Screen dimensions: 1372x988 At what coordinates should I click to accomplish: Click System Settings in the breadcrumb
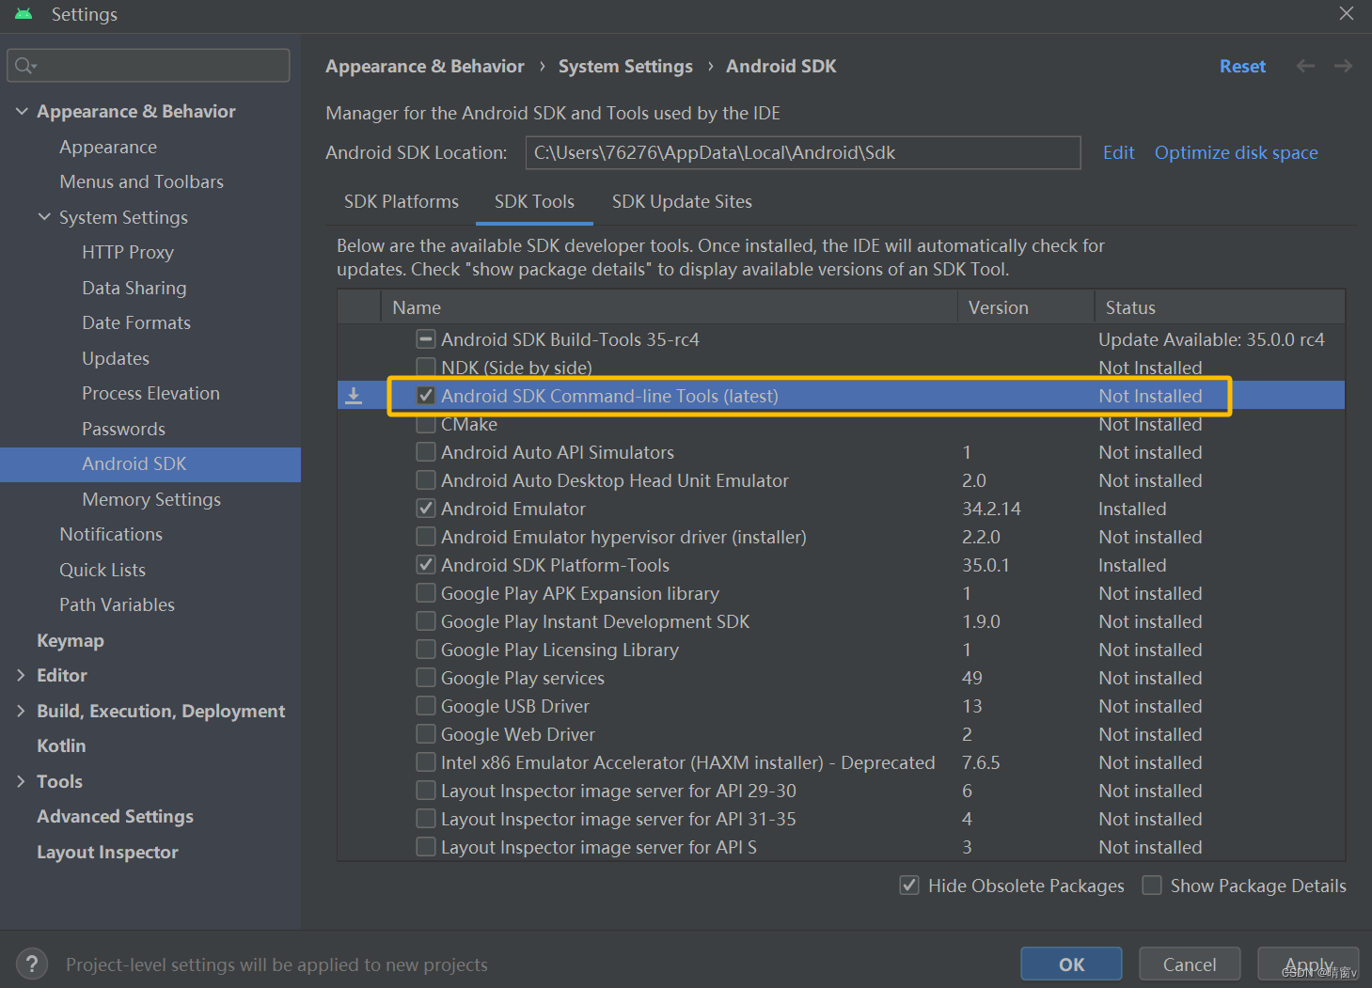coord(624,66)
